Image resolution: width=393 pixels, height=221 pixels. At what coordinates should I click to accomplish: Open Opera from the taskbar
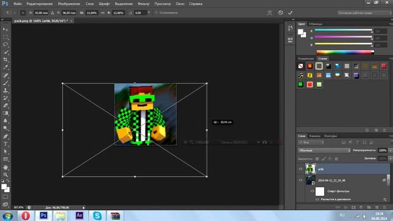(25, 215)
